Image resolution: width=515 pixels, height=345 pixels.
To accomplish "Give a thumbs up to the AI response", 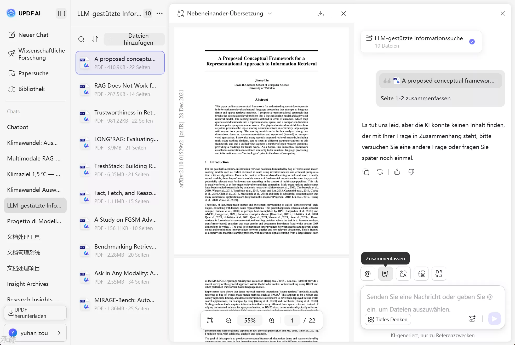I will point(397,172).
